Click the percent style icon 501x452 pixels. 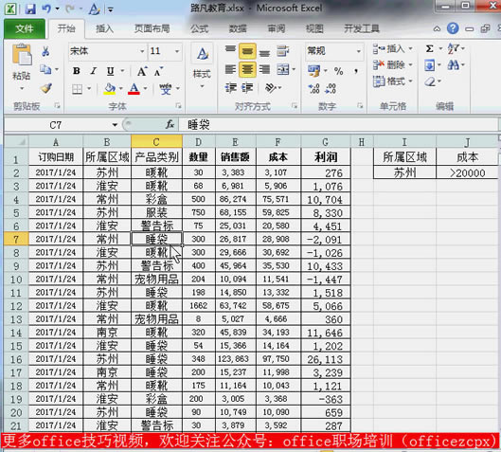click(338, 71)
